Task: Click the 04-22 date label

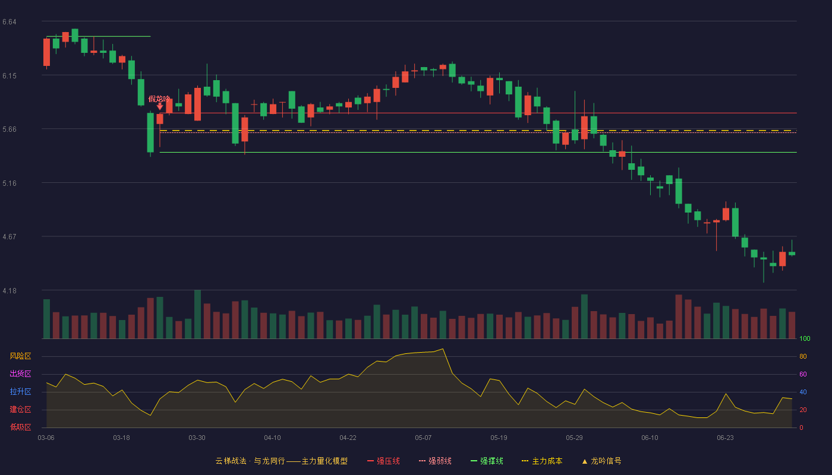Action: point(348,438)
